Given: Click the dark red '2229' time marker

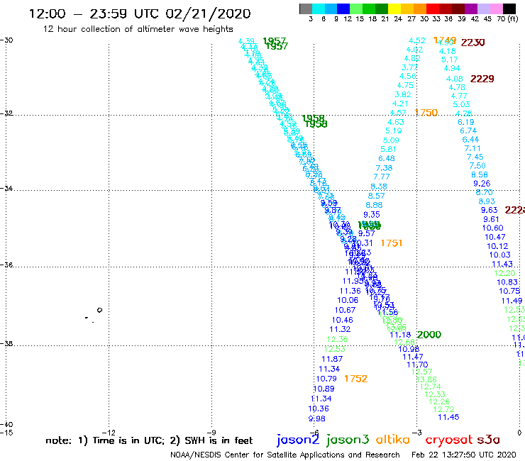Looking at the screenshot, I should click(482, 79).
